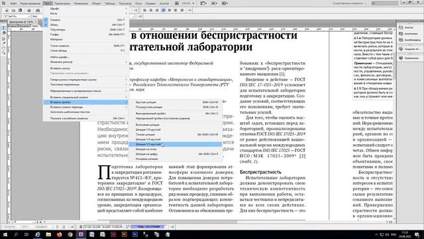Select the Type tool in the toolbox
Viewport: 424px width, 239px height.
click(x=3, y=28)
